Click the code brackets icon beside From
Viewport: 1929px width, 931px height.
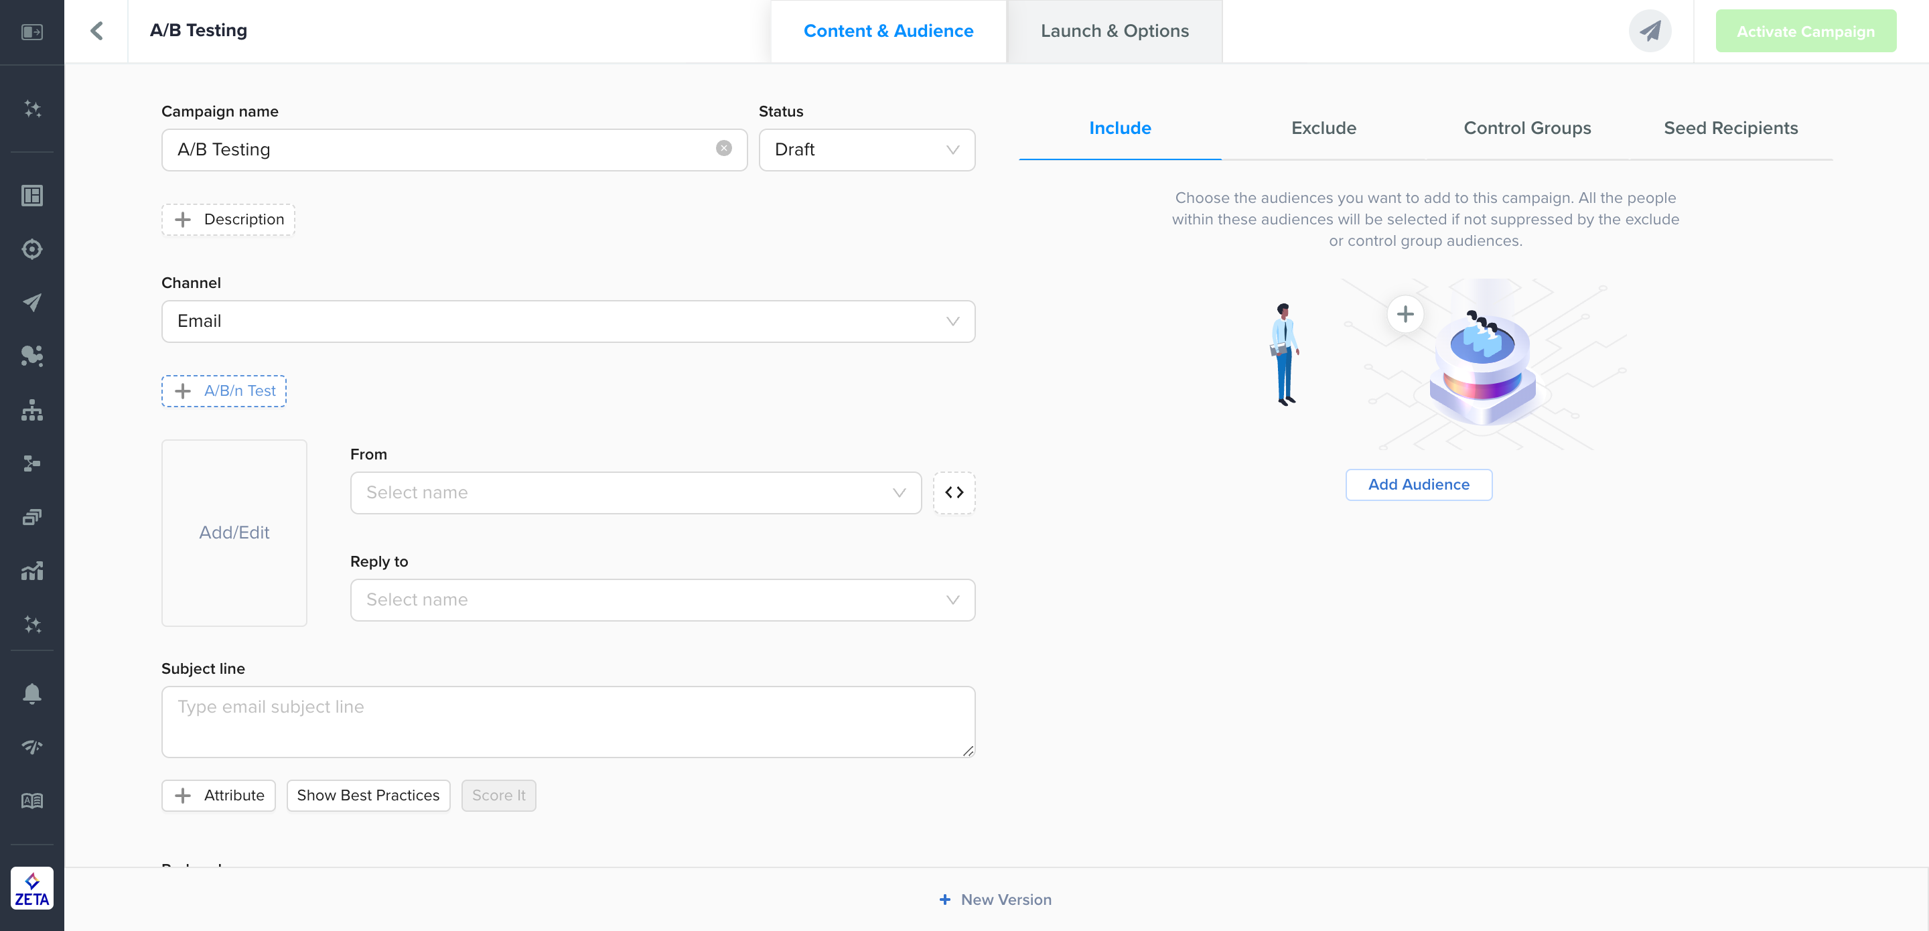click(953, 492)
